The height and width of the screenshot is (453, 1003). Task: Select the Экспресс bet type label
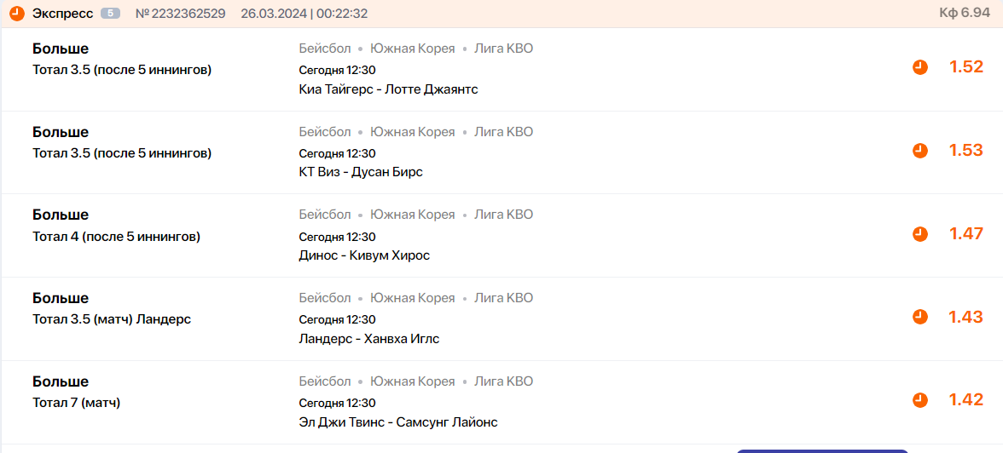pos(63,14)
